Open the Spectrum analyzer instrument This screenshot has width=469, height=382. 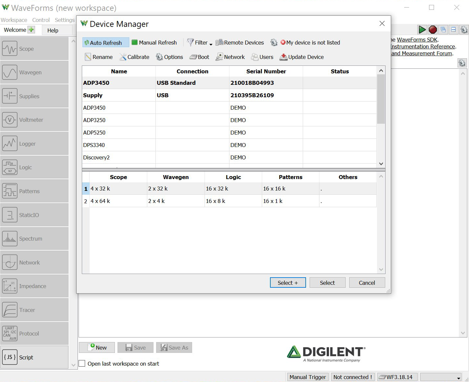tap(34, 239)
